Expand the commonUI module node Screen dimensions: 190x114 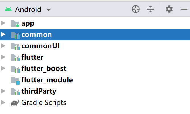coord(3,46)
